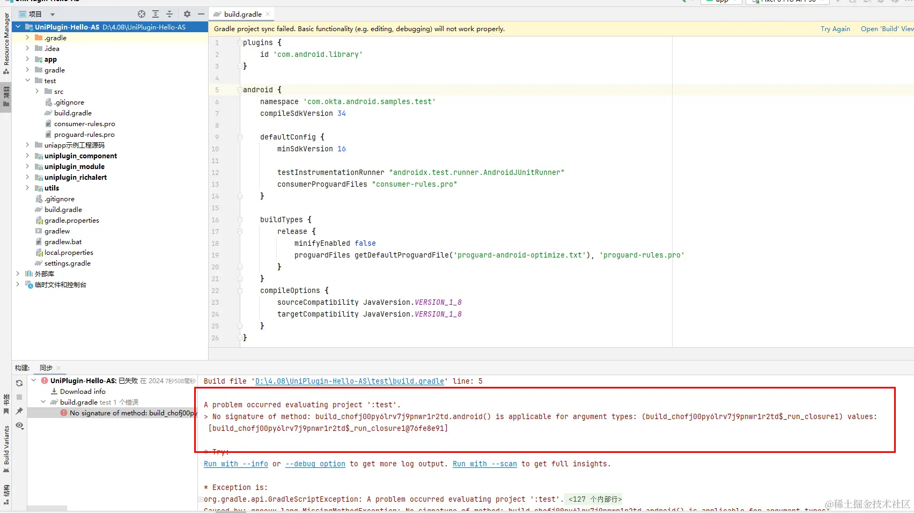The height and width of the screenshot is (513, 914).
Task: Select the uniapp示例工程源码 folder
Action: pos(75,145)
